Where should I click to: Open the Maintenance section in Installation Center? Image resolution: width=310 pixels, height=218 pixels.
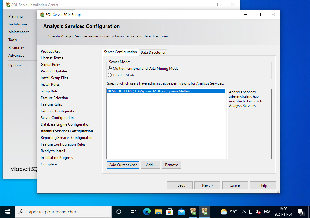point(19,32)
